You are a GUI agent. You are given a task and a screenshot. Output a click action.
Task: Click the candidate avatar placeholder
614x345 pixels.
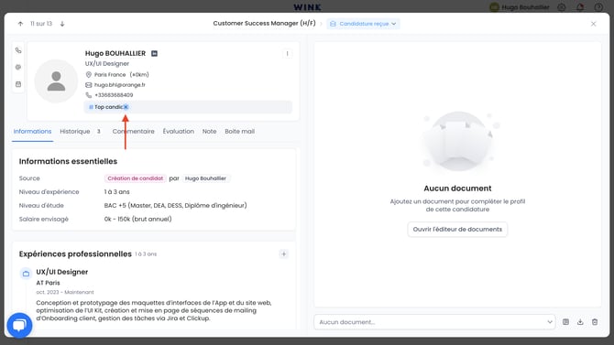pyautogui.click(x=57, y=81)
